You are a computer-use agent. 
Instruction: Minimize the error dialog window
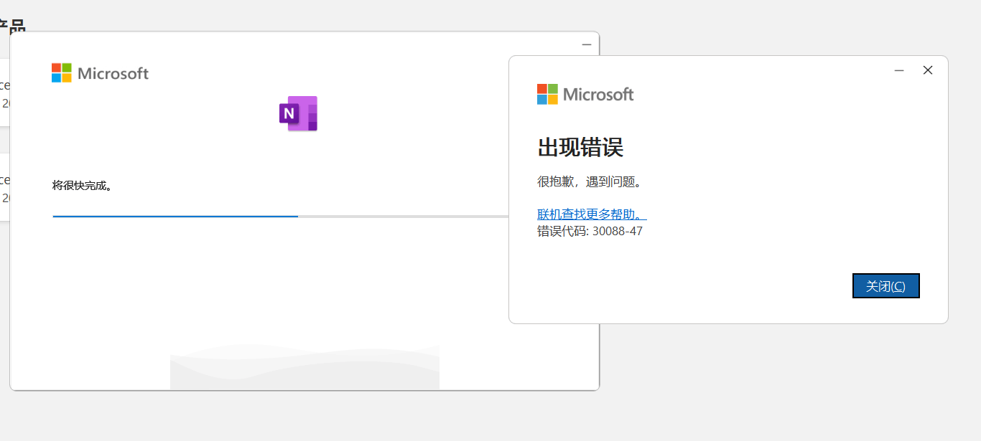pyautogui.click(x=899, y=70)
